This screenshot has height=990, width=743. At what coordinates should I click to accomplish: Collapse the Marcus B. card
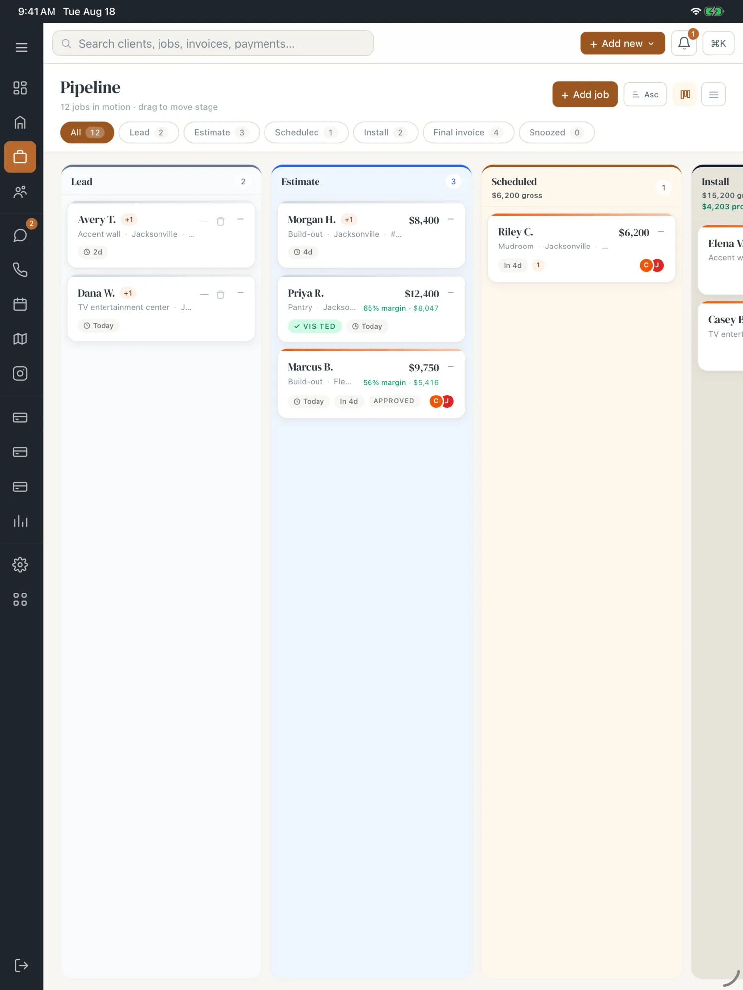coord(451,367)
